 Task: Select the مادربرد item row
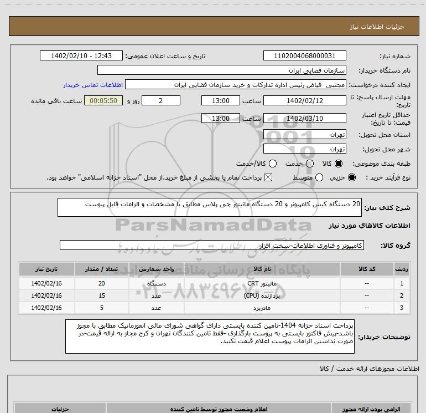click(214, 308)
